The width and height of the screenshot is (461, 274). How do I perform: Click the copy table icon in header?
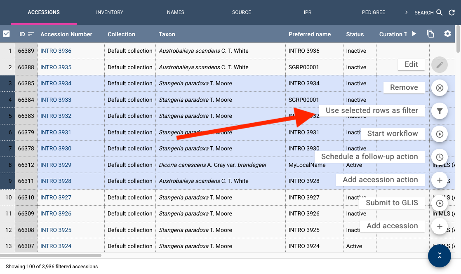tap(430, 34)
